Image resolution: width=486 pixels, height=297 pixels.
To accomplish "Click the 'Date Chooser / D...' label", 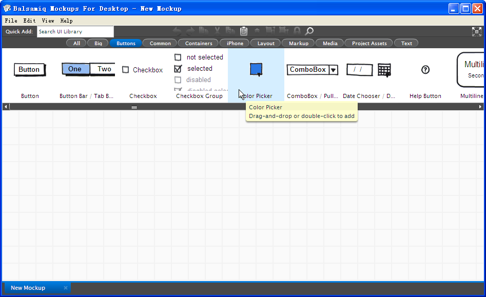I will [x=369, y=96].
